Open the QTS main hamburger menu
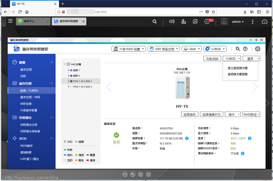Viewport: 273px width, 181px height. 10,21
